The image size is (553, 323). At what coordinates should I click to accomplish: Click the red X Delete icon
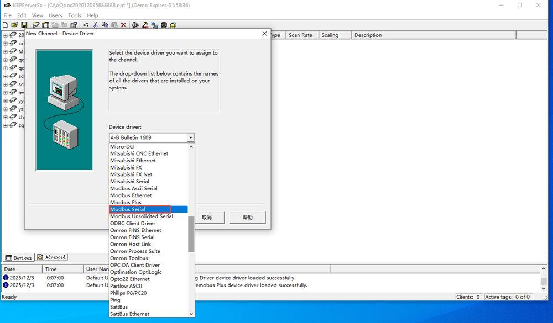123,25
